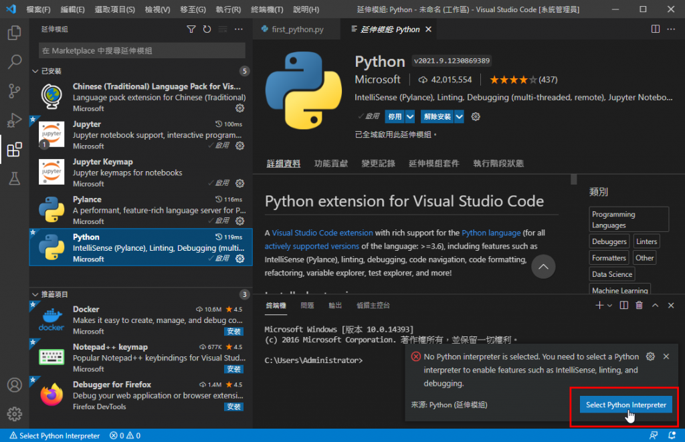This screenshot has width=685, height=442.
Task: Switch to 功能貢獻 tab
Action: click(331, 163)
